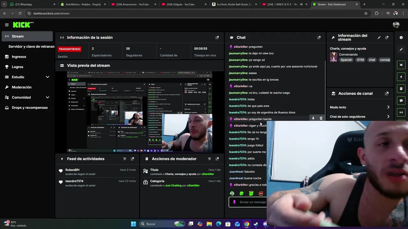Select Stream in the sidebar
This screenshot has width=408, height=229.
point(27,36)
